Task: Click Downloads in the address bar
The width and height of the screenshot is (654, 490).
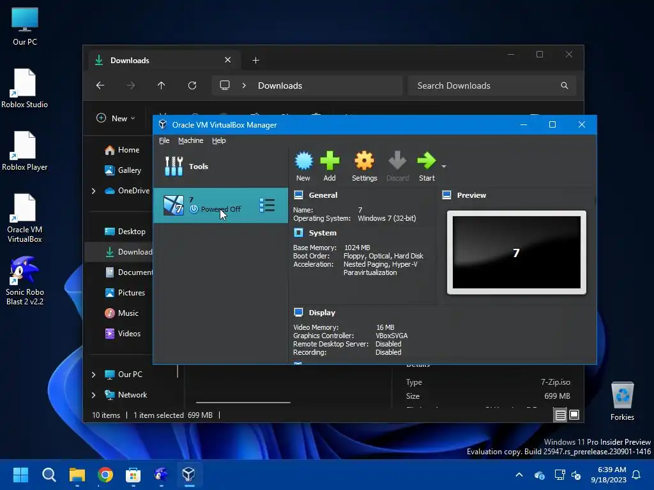Action: click(280, 85)
